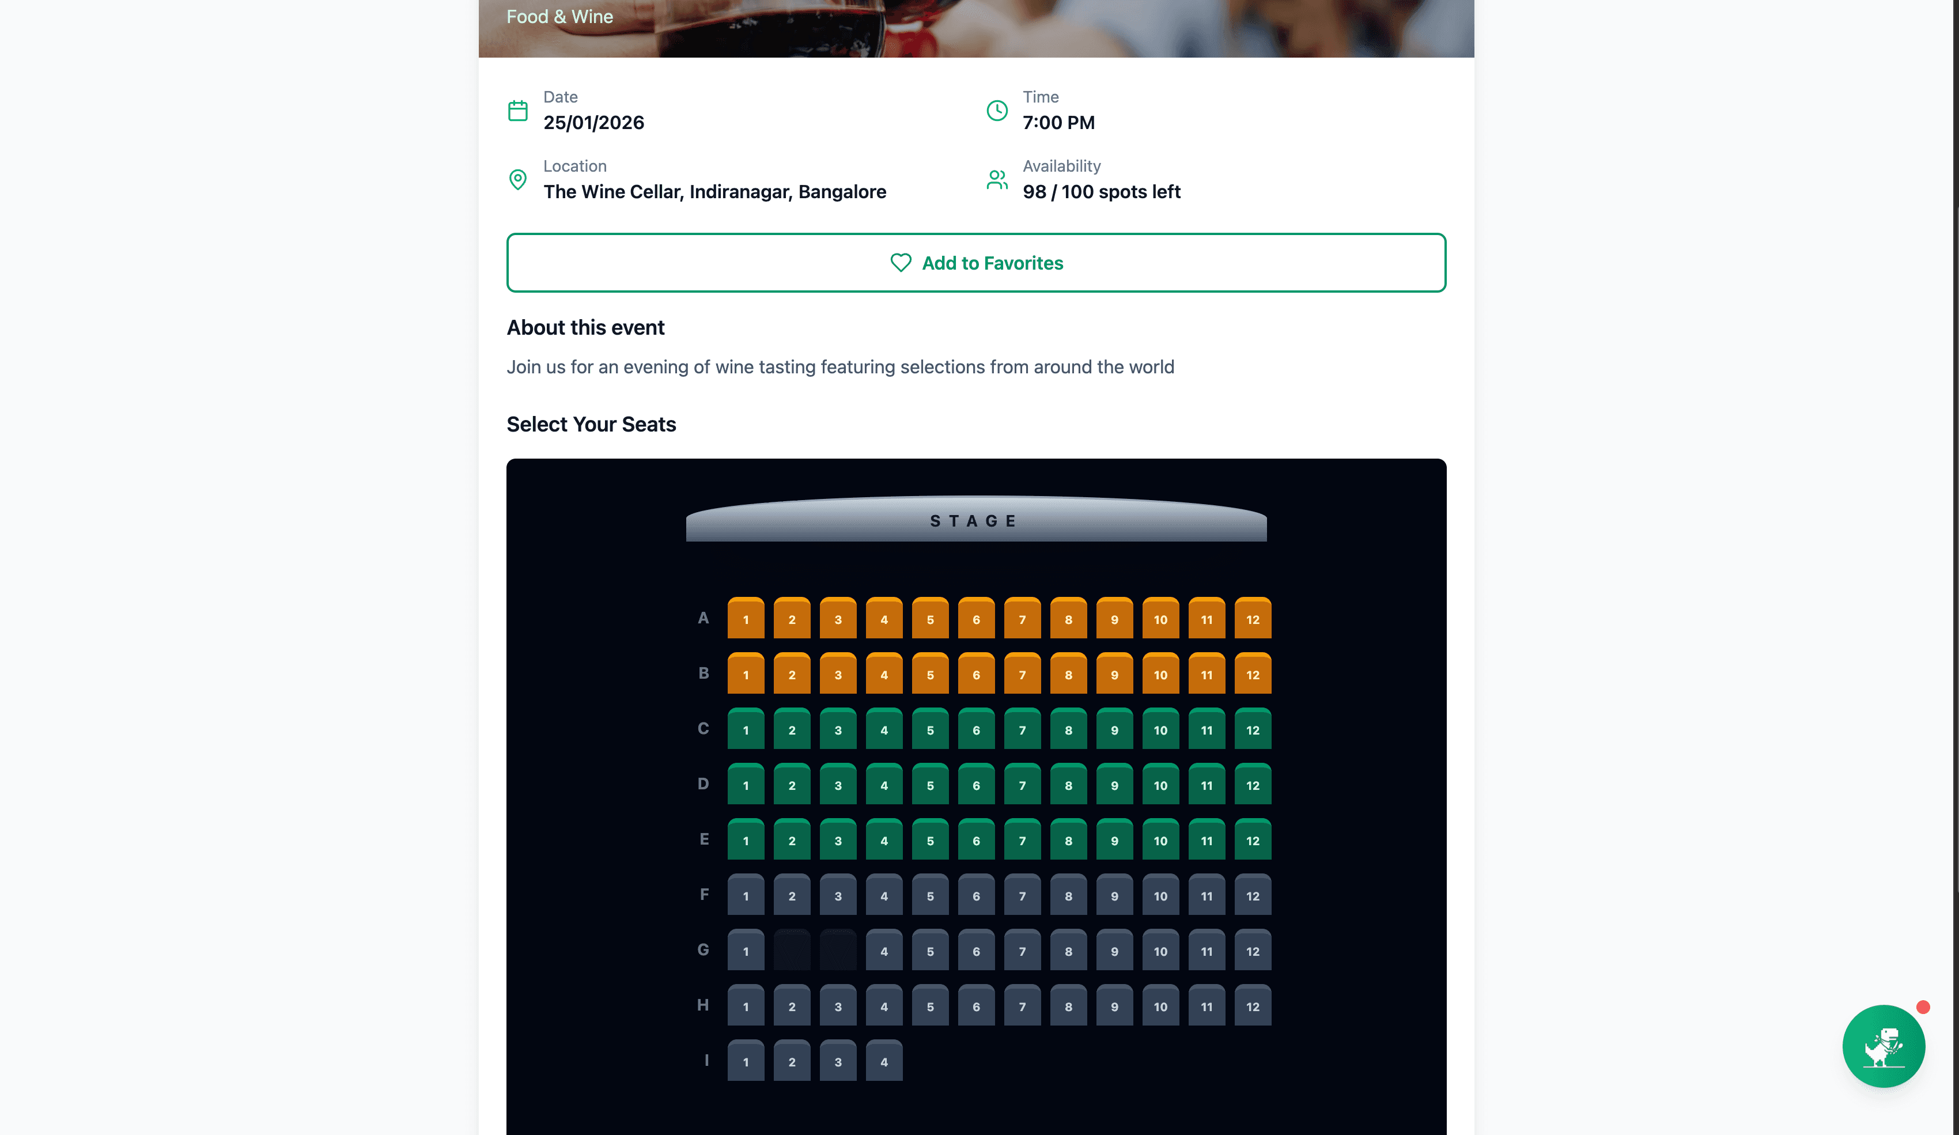Screen dimensions: 1959x1135
Task: Pick gray seat 5 in row G
Action: pyautogui.click(x=930, y=950)
